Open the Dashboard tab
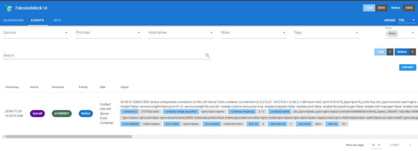This screenshot has height=151, width=418. coord(13,20)
